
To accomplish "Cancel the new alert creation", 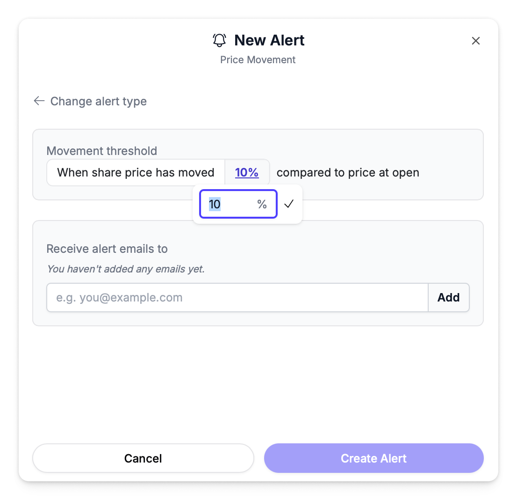I will point(143,458).
